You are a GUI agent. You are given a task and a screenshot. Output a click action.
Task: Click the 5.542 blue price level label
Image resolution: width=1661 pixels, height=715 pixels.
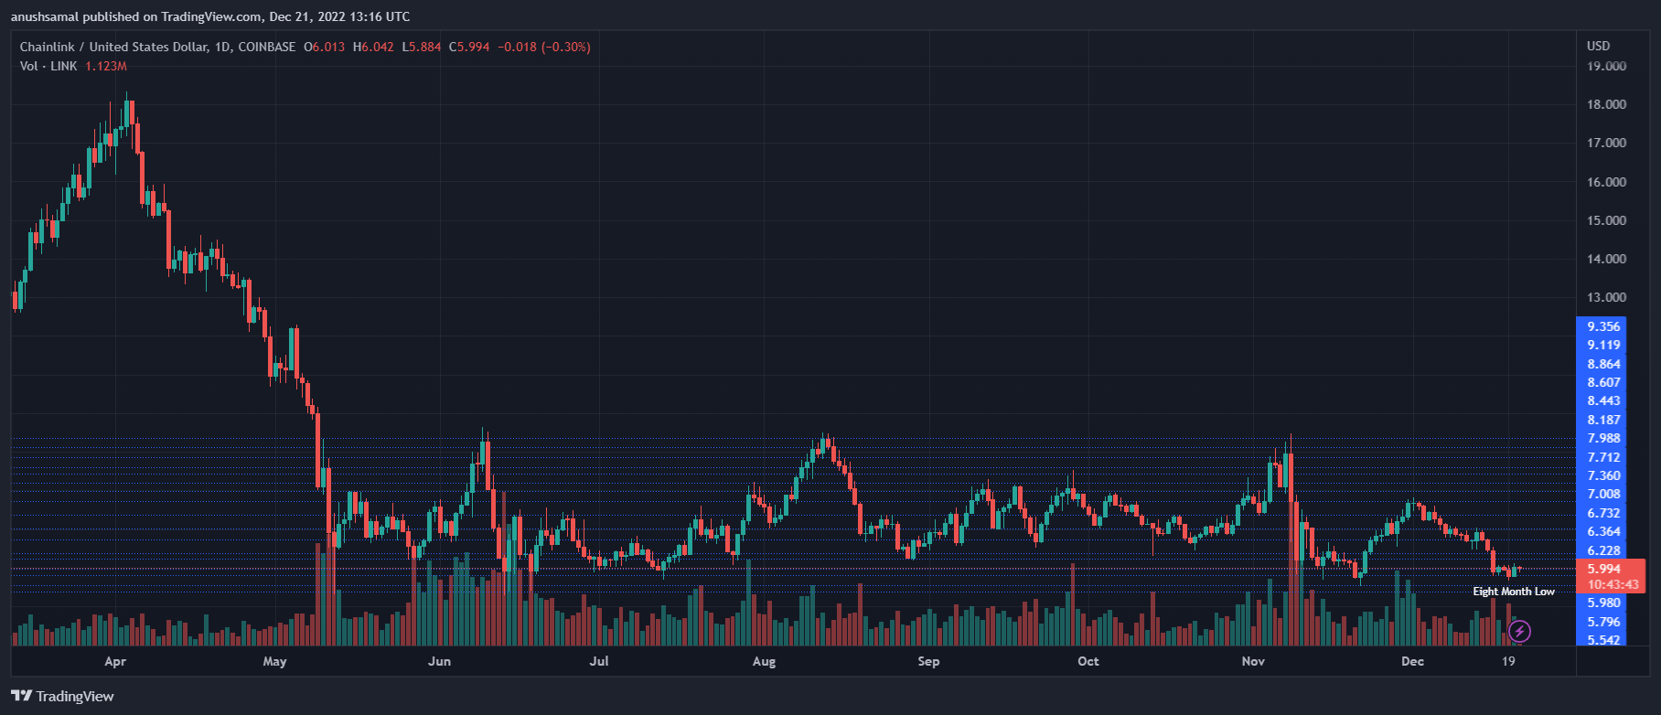(1603, 640)
